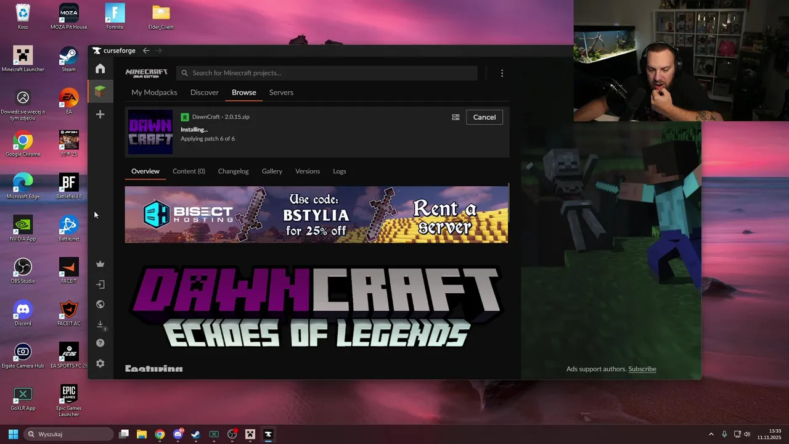Go back with the CurseForge back arrow
789x444 pixels.
point(146,51)
